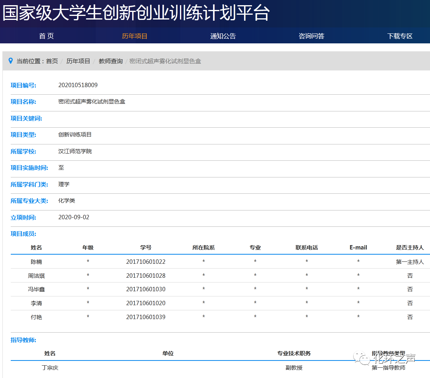This screenshot has height=378, width=430.
Task: Click the discipline category value 理学
Action: [64, 184]
